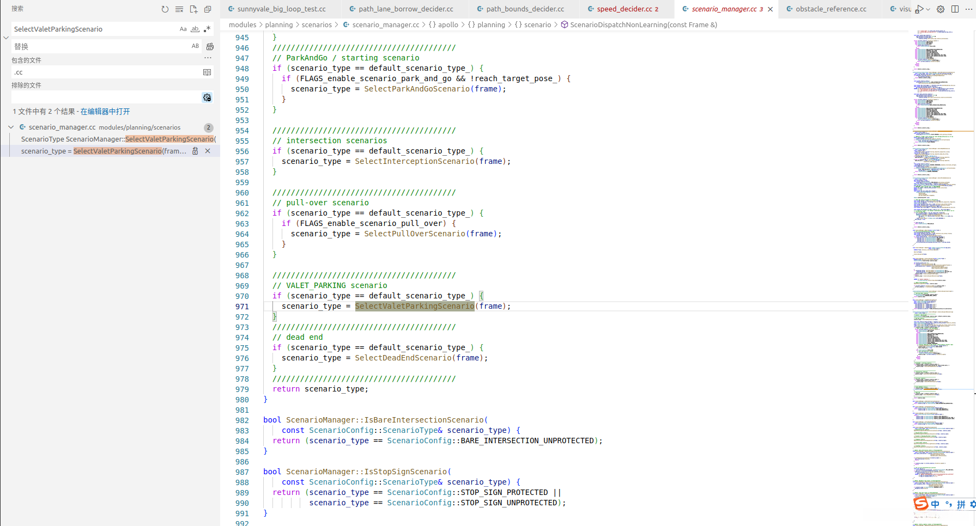Image resolution: width=976 pixels, height=526 pixels.
Task: Collapse scenario_manager.cc search result group
Action: pyautogui.click(x=11, y=127)
